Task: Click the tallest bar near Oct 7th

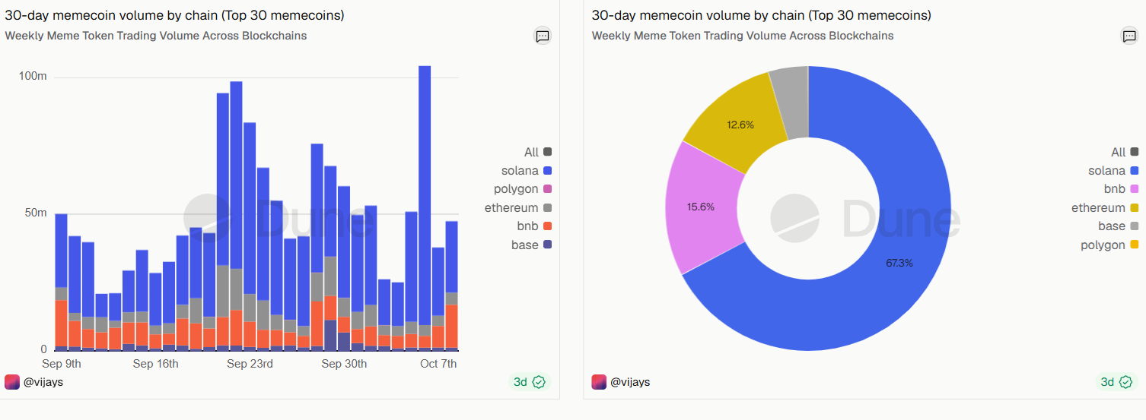Action: 425,207
